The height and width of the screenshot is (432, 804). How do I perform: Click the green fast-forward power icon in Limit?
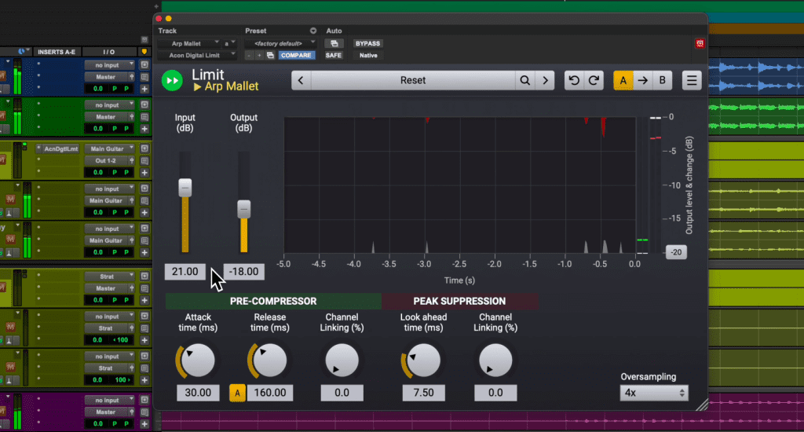click(x=172, y=81)
